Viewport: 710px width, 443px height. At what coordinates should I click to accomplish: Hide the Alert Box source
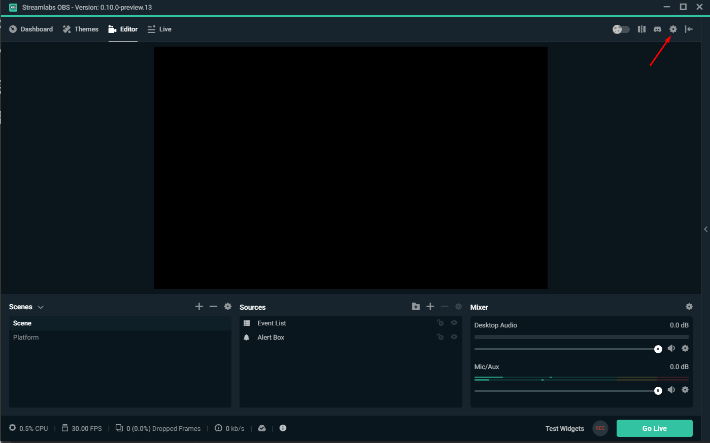pos(454,337)
